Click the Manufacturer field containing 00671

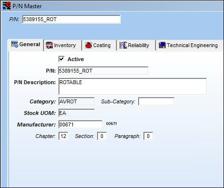[x=80, y=125]
